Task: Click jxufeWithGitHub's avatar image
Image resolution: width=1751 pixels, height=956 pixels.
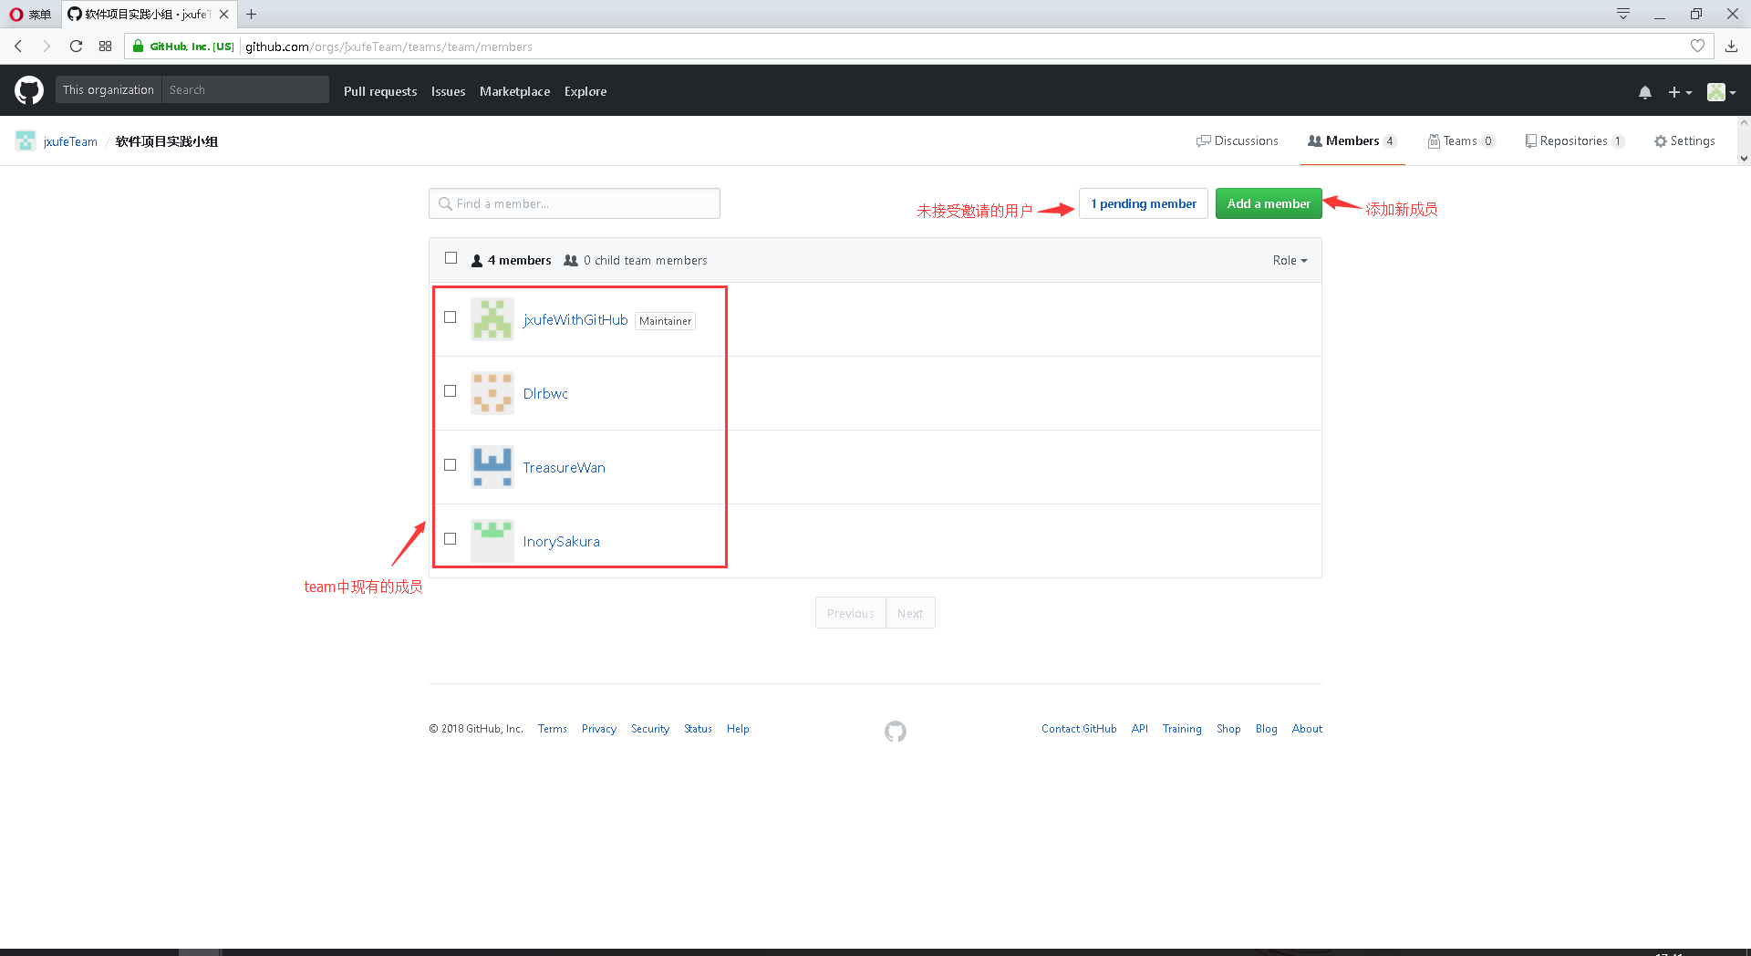Action: tap(492, 319)
